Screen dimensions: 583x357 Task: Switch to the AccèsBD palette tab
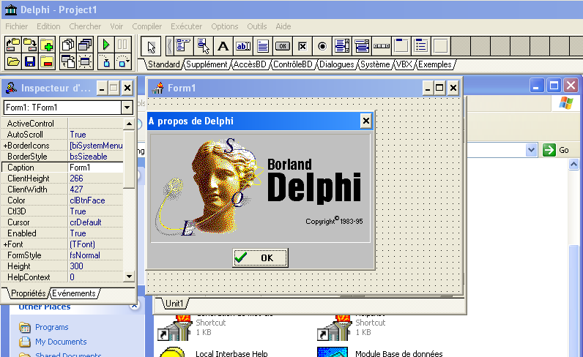[250, 64]
